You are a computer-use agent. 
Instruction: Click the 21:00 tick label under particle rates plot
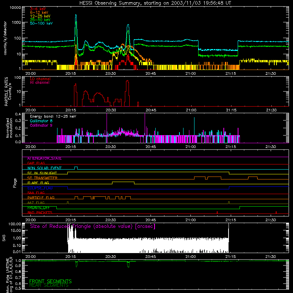click(x=191, y=110)
